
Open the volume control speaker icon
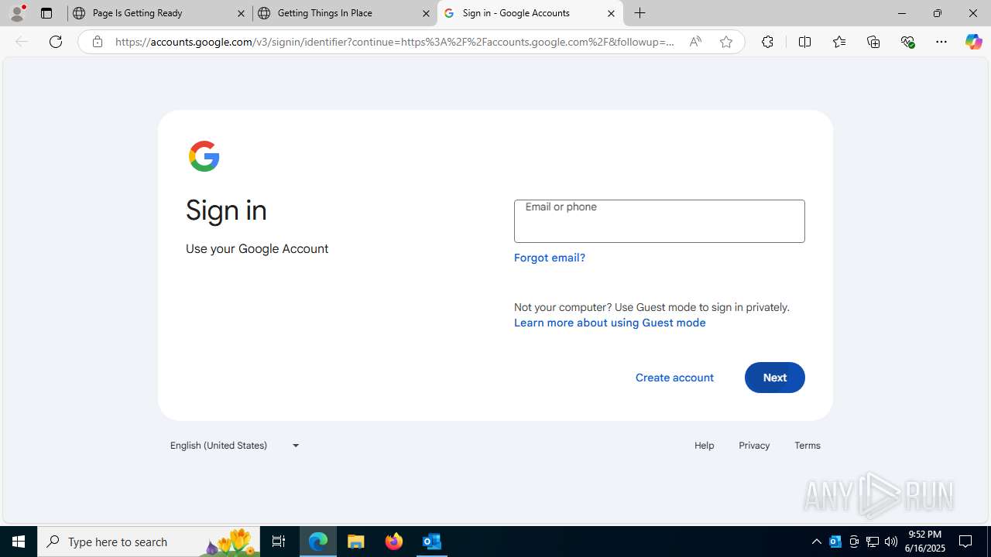(891, 542)
